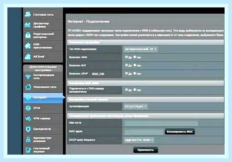The height and width of the screenshot is (162, 232).
Task: Select 'Да' for automatic DNS-server connection
Action: (x=126, y=90)
